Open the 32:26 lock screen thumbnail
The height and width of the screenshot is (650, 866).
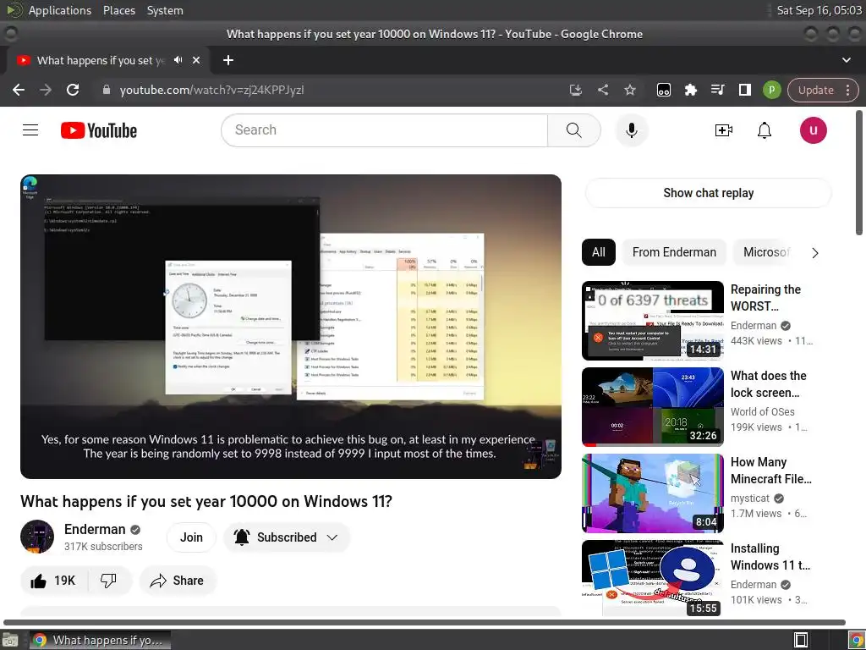pos(653,407)
